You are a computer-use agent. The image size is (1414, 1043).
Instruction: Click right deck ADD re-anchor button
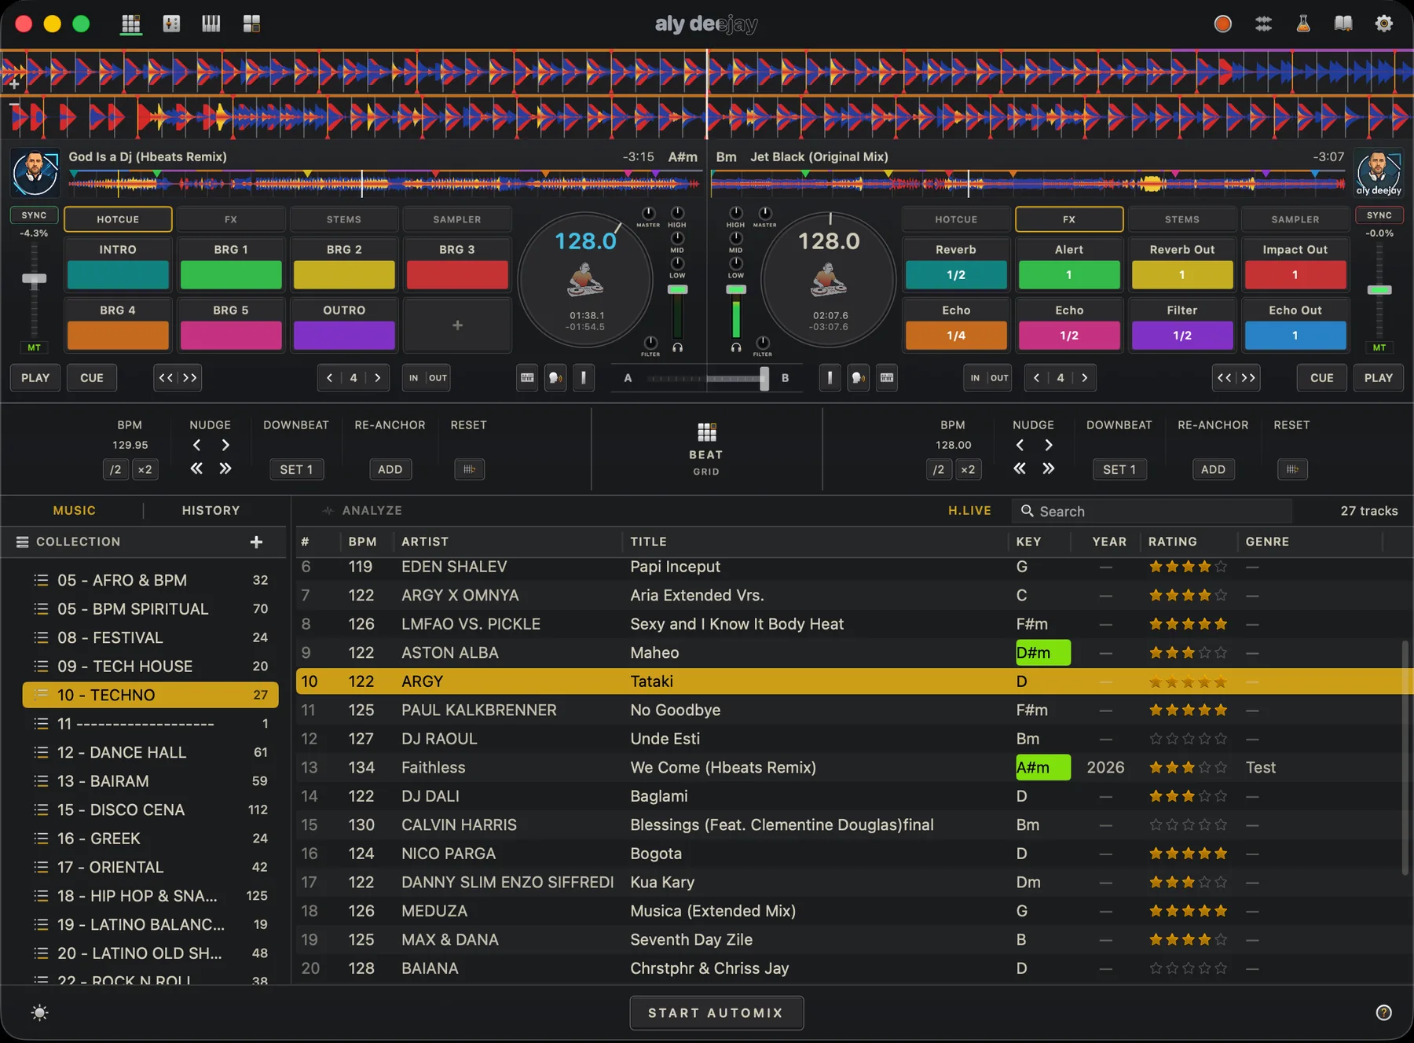[x=1213, y=469]
